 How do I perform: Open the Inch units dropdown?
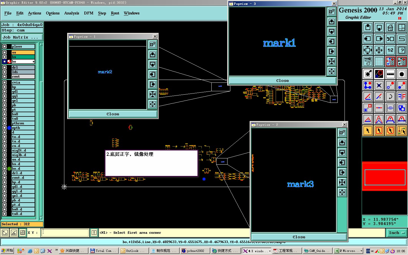[x=397, y=233]
